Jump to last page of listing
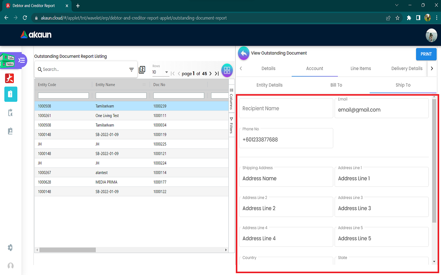This screenshot has width=441, height=275. (x=217, y=74)
